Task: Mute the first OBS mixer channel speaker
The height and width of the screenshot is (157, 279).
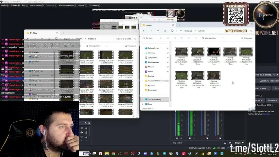Action: coord(177,138)
